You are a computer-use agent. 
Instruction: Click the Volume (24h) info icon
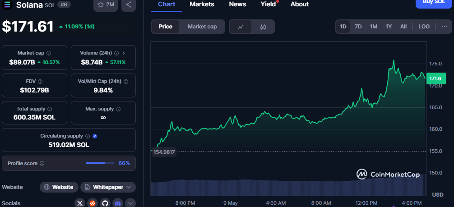[x=116, y=53]
